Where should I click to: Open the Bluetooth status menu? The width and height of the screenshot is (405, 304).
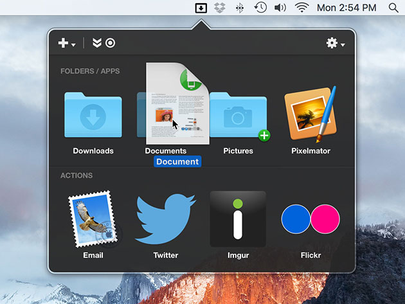(239, 8)
